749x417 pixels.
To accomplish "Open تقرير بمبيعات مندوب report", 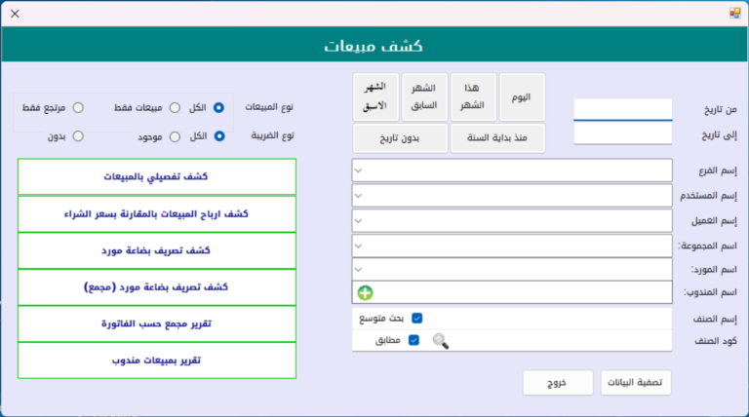I will [x=157, y=360].
